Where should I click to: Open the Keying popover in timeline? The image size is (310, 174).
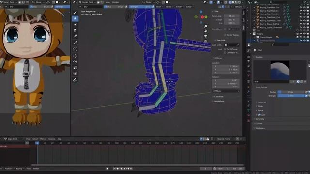pyautogui.click(x=20, y=169)
